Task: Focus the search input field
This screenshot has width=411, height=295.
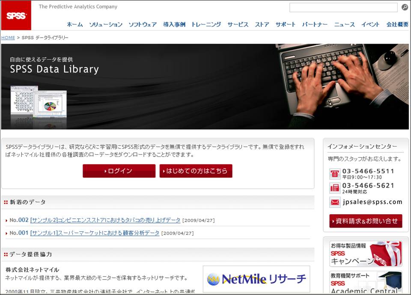Action: pos(343,8)
